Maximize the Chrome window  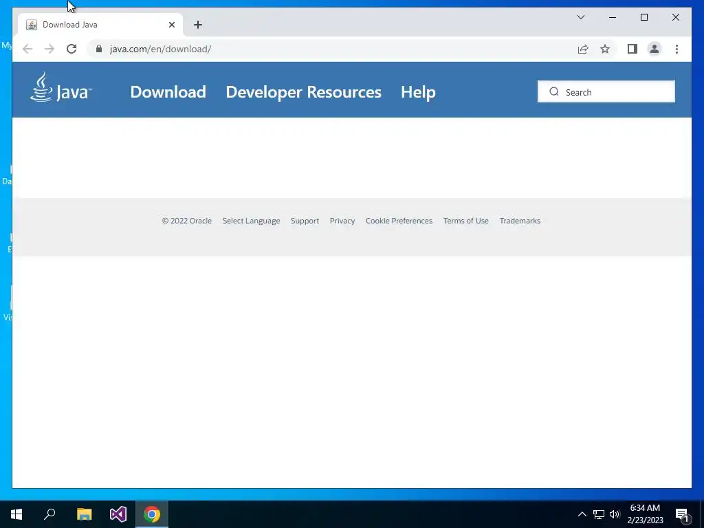[643, 17]
